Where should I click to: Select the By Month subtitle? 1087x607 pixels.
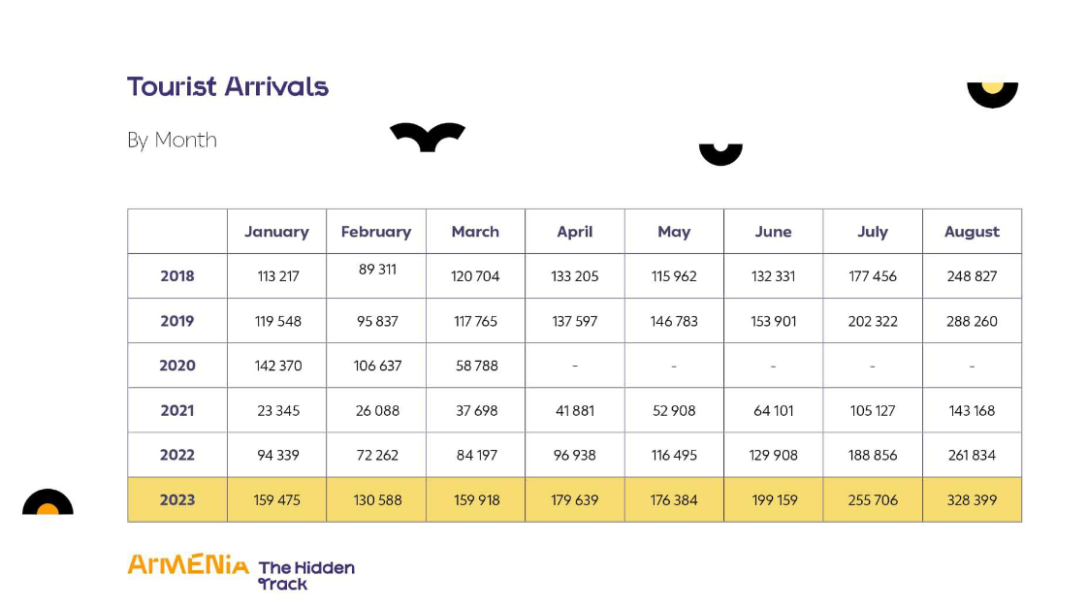coord(172,140)
